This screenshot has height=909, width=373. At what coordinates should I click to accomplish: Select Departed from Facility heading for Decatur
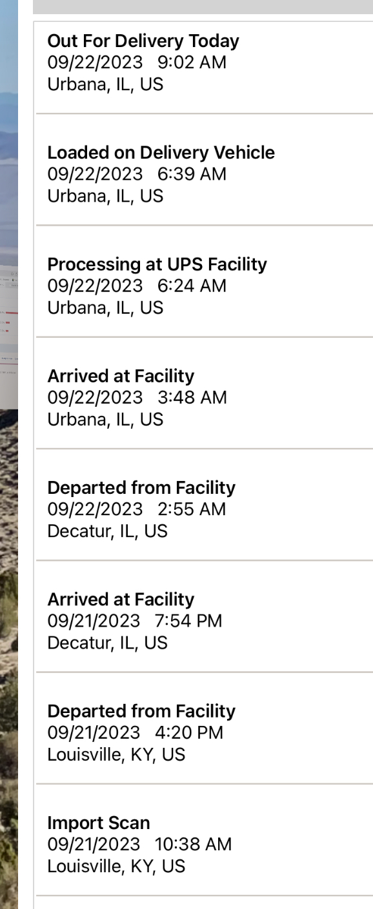[141, 487]
